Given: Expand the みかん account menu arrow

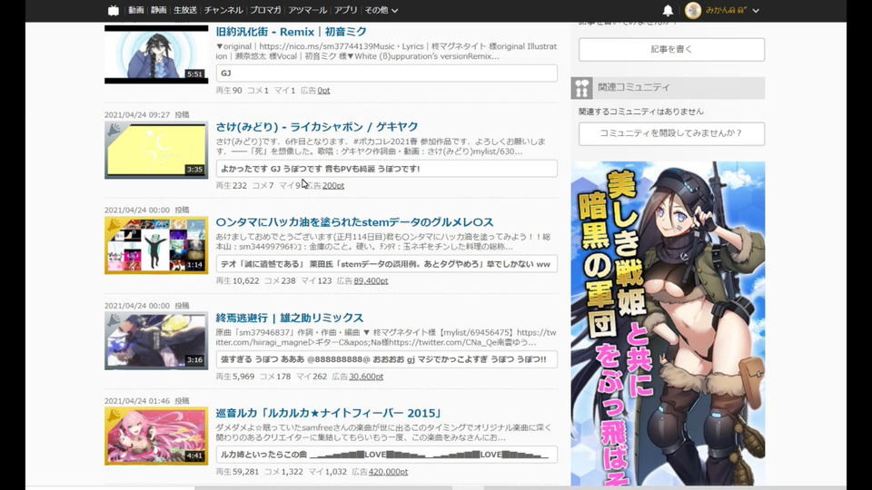Looking at the screenshot, I should tap(756, 11).
